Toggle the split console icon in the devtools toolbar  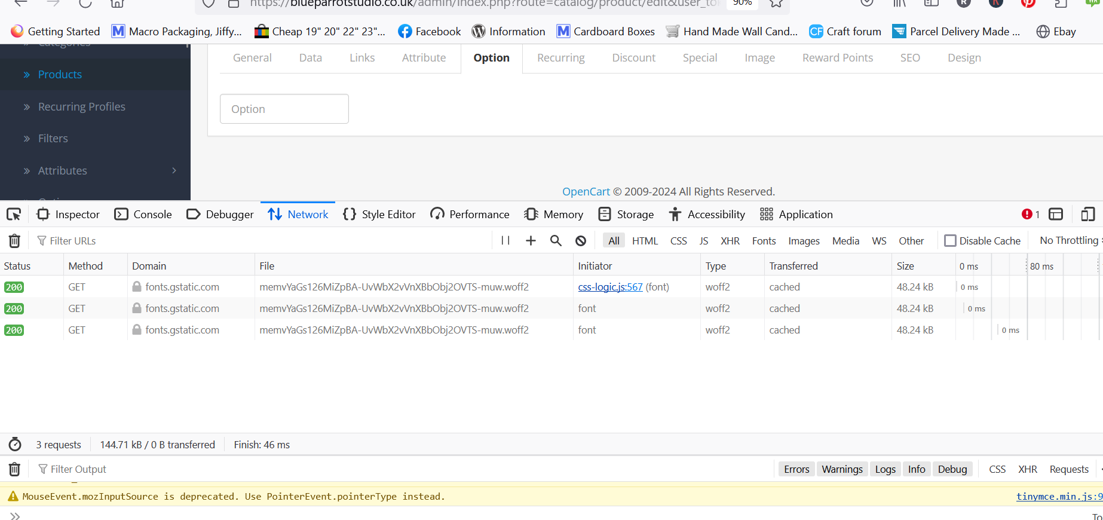(1056, 214)
